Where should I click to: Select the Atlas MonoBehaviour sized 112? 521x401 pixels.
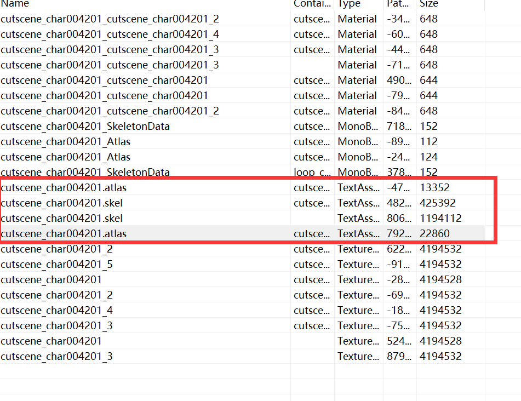click(66, 141)
